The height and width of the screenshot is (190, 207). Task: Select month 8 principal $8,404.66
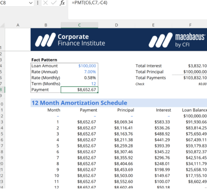[124, 164]
